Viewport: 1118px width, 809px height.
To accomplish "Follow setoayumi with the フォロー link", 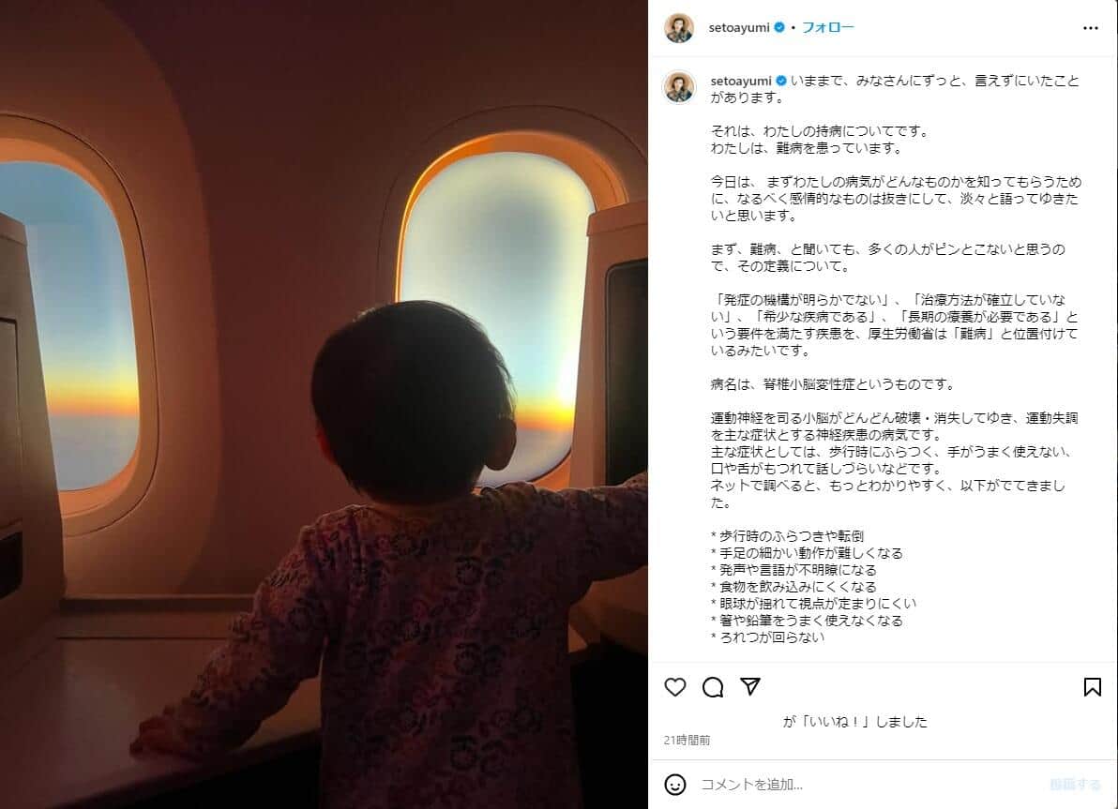I will [x=827, y=27].
